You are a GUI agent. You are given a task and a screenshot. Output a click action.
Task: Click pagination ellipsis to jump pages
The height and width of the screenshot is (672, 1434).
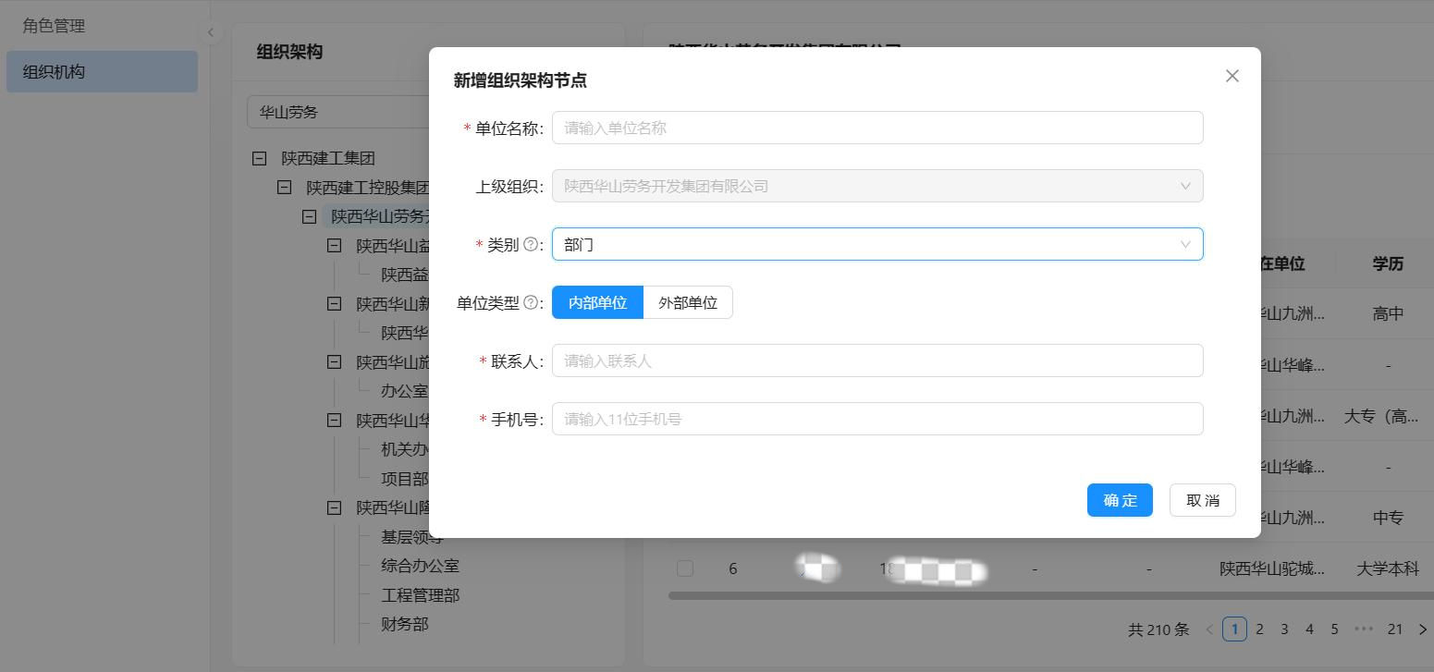pos(1364,629)
